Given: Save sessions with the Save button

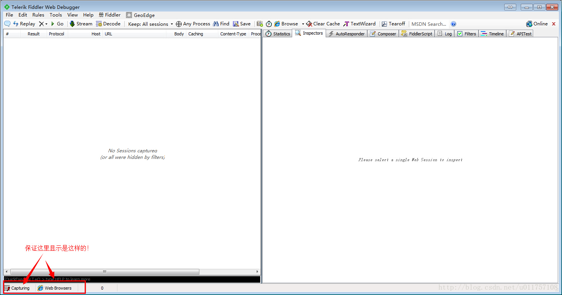Looking at the screenshot, I should pos(242,24).
